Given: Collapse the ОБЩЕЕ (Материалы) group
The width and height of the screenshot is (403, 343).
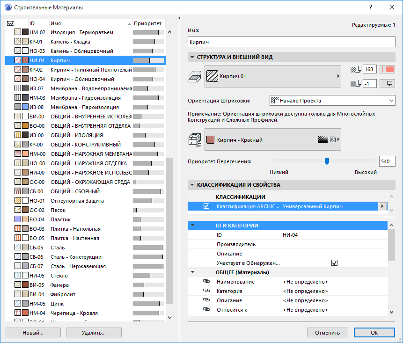Looking at the screenshot, I should (192, 272).
